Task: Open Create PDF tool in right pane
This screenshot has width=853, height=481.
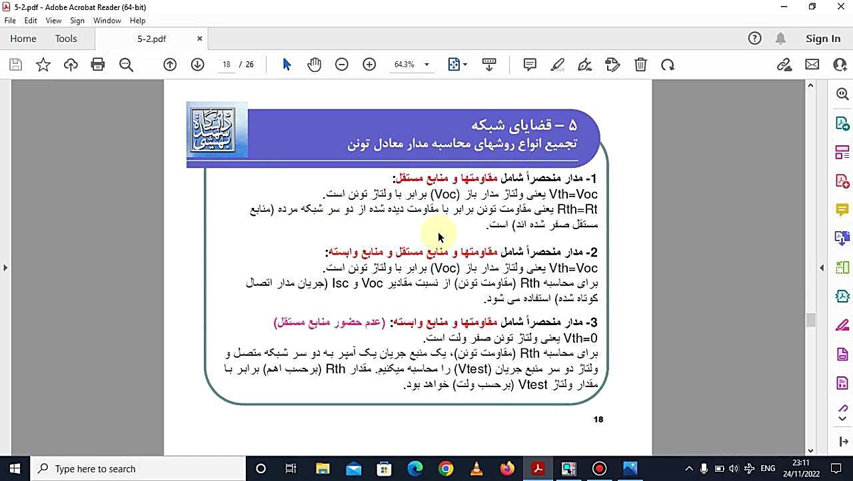Action: (842, 181)
